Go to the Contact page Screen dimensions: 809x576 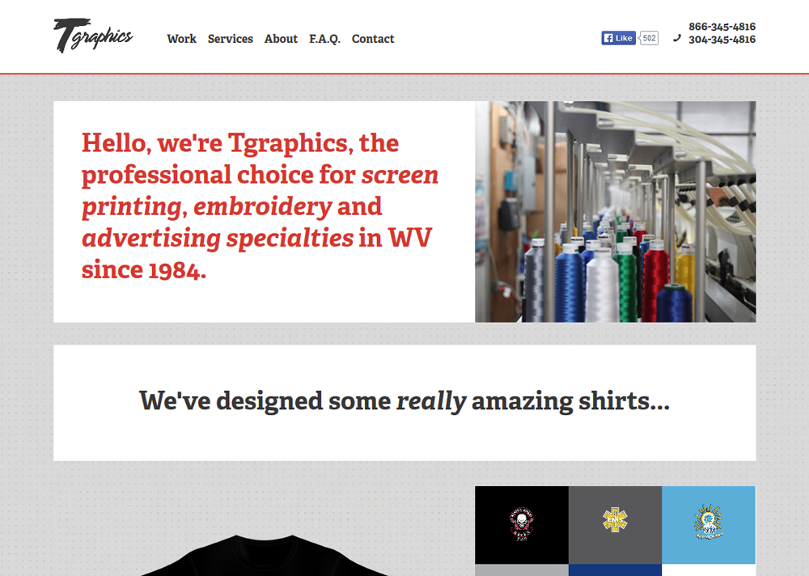pyautogui.click(x=372, y=39)
